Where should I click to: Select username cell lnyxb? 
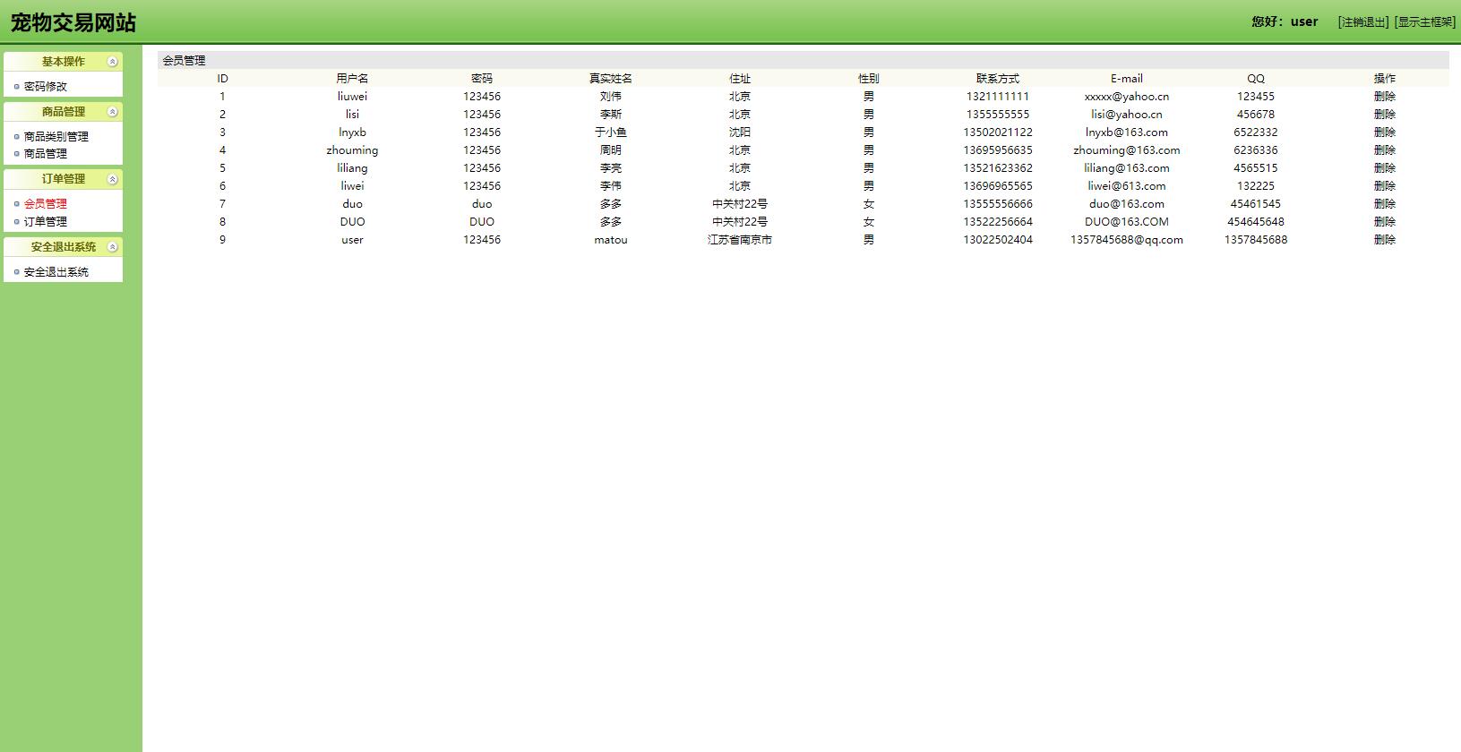pyautogui.click(x=352, y=132)
